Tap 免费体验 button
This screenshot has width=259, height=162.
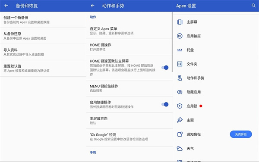pos(241,134)
